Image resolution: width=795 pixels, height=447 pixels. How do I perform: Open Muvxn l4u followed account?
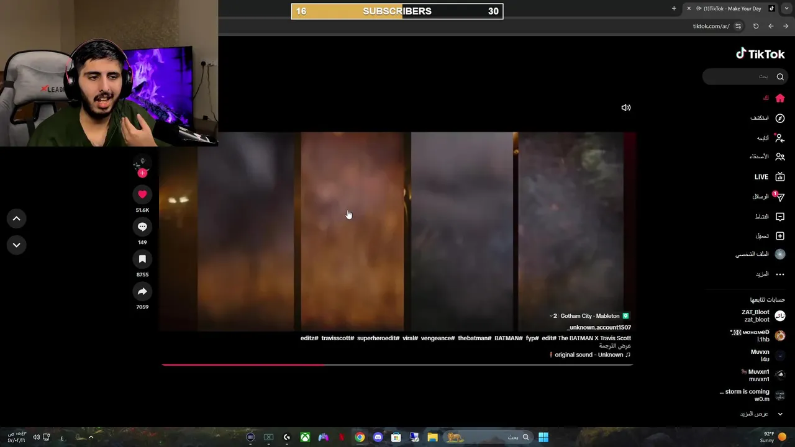[x=768, y=356]
